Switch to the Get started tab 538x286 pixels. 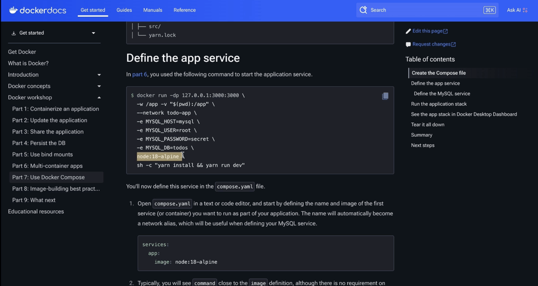click(x=92, y=10)
